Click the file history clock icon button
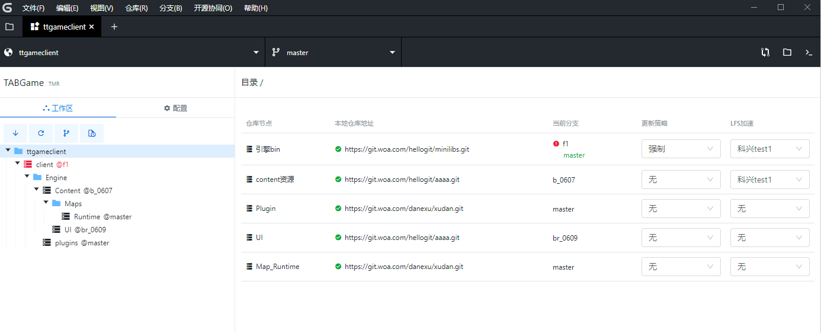Screen dimensions: 821x333 click(92, 133)
